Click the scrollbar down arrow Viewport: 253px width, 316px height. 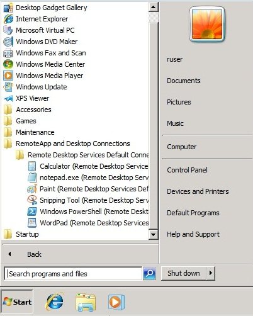[x=154, y=234]
